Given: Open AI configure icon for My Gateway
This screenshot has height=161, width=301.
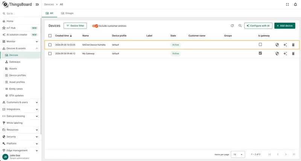Looking at the screenshot, I should click(285, 54).
